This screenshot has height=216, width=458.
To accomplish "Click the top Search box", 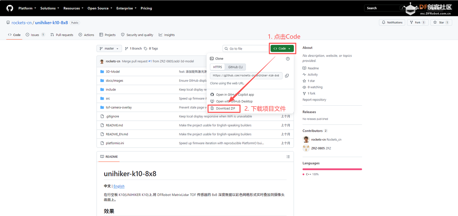I will pyautogui.click(x=385, y=8).
